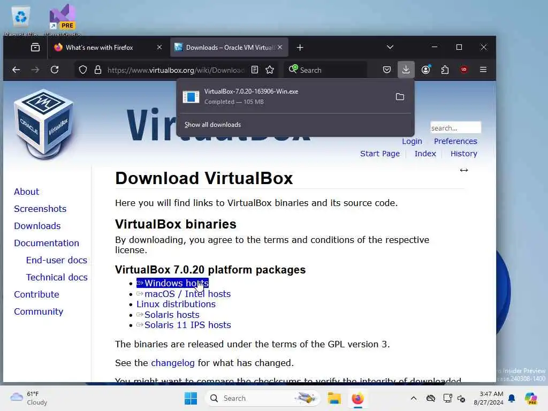
Task: Bookmark this page with the star
Action: click(x=270, y=70)
